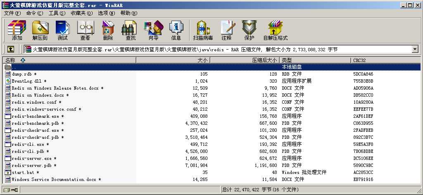Open the 查看 (View) tool
423x195 pixels.
tap(85, 30)
